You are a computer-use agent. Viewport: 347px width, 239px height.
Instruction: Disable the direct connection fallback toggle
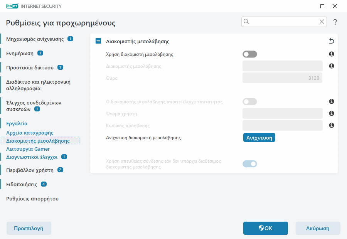tap(249, 163)
